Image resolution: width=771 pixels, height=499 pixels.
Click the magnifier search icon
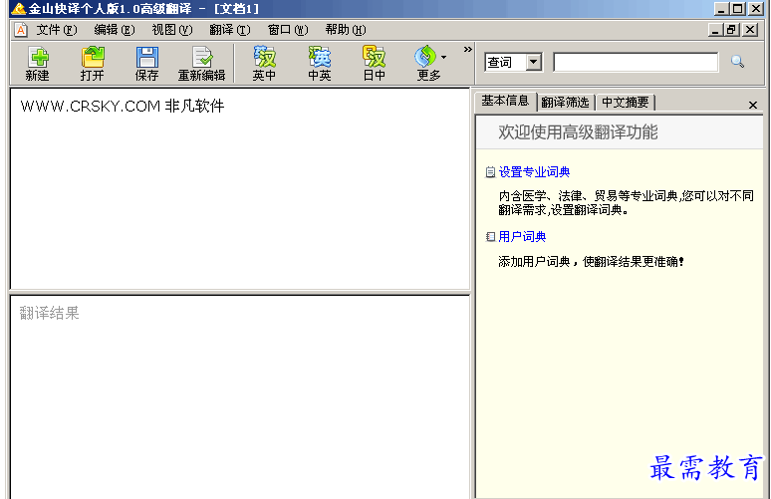[x=737, y=62]
